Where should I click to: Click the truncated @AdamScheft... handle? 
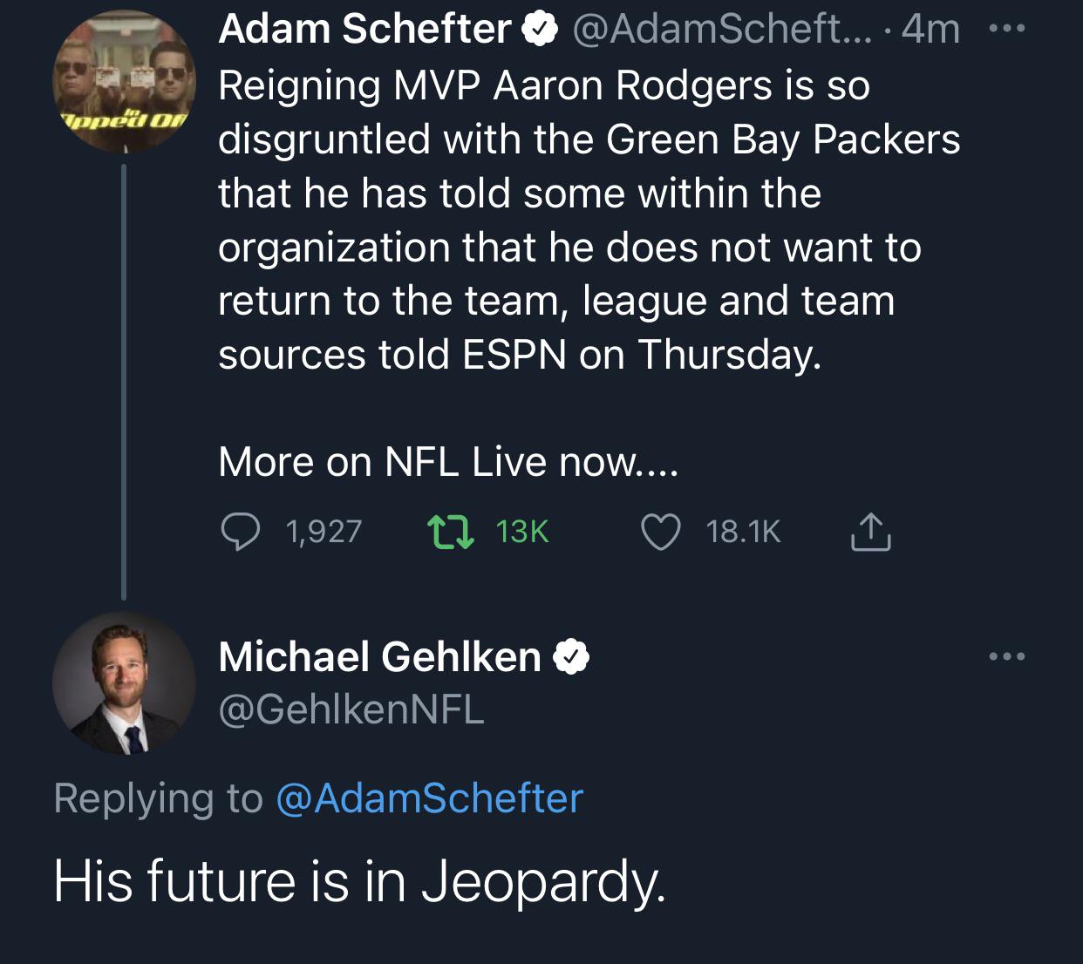coord(720,30)
